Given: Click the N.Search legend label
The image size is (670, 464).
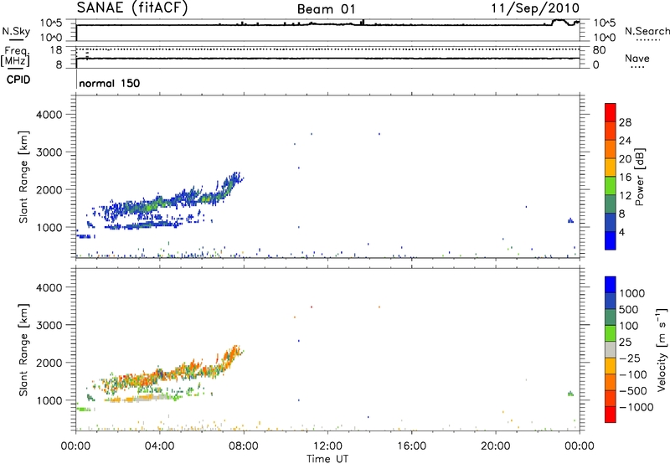Looking at the screenshot, I should (647, 31).
